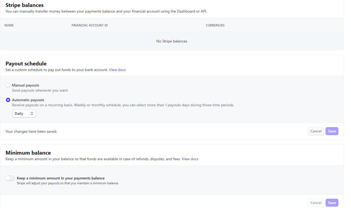Click the CURRENCIES column header
This screenshot has width=351, height=208.
[215, 25]
